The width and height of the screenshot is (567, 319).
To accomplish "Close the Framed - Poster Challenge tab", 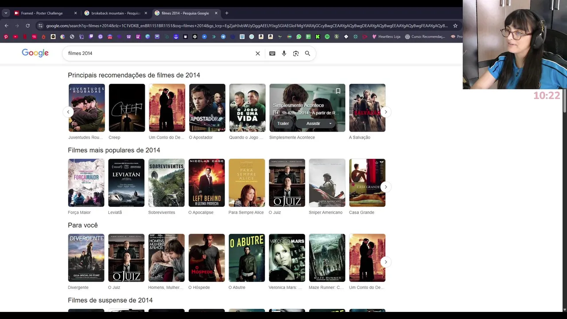I will pyautogui.click(x=75, y=13).
